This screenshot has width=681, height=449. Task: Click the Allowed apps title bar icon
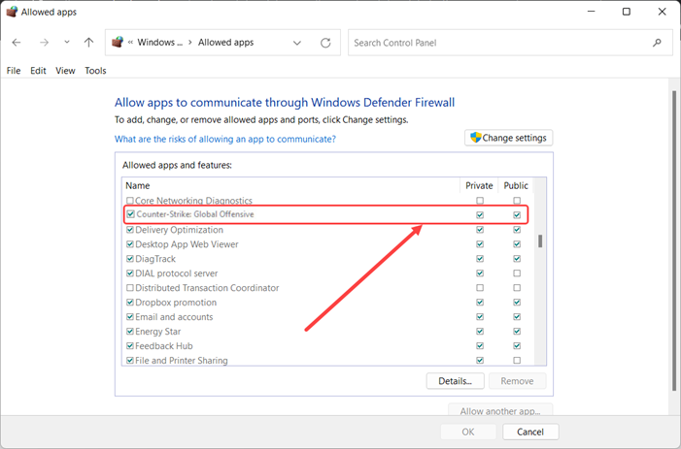[x=11, y=12]
